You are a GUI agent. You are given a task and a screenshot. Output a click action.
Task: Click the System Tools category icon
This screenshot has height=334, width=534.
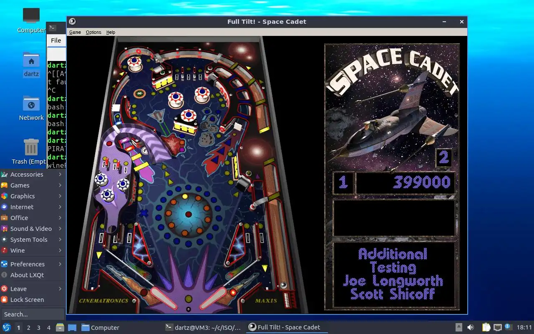4,240
